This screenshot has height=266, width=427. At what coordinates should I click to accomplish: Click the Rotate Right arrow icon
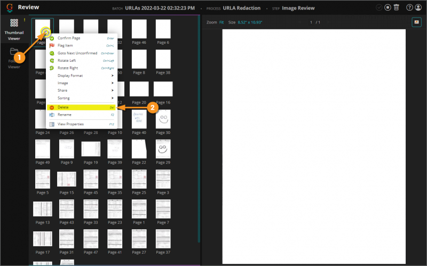[52, 68]
